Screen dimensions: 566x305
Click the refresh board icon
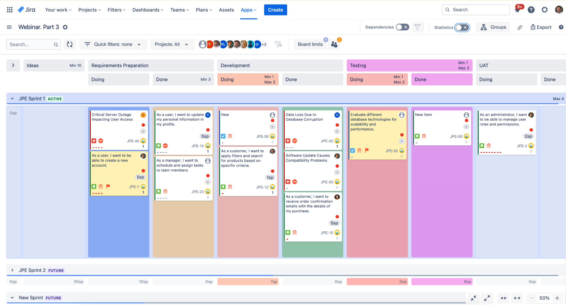(x=70, y=44)
